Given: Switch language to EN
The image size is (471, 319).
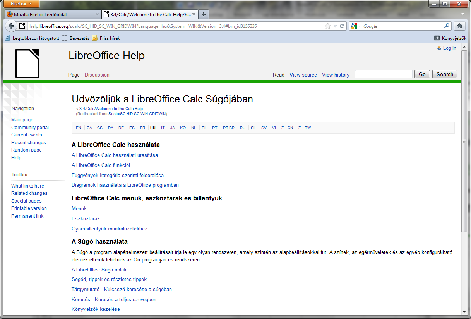Looking at the screenshot, I should coord(79,128).
